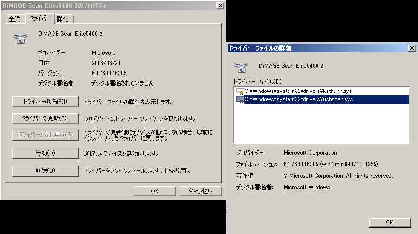Switch to the 全般 tab

pos(14,19)
